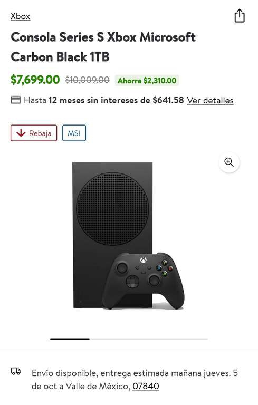Viewport: 258px width, 405px height.
Task: Tap the strikethrough $10,009.00 original price
Action: tap(88, 80)
